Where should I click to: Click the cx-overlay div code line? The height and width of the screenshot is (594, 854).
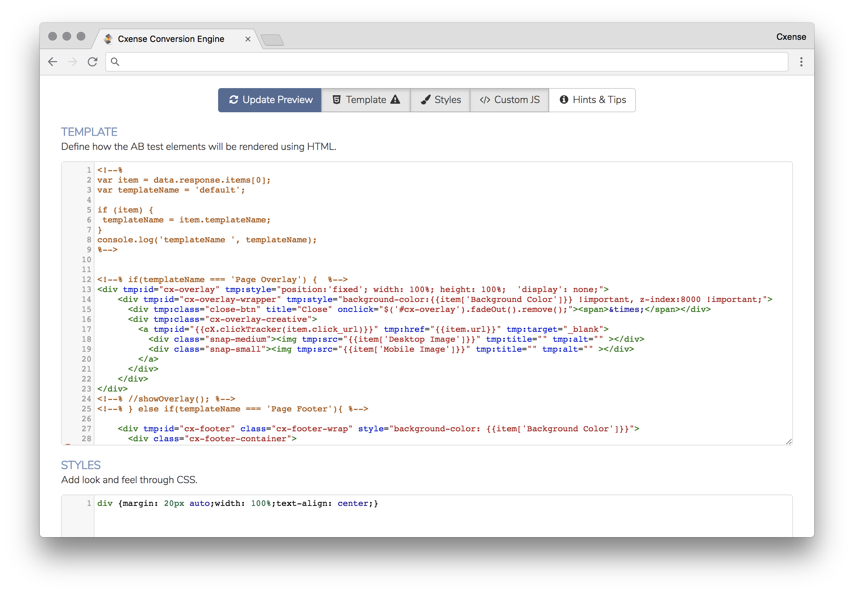[x=353, y=290]
